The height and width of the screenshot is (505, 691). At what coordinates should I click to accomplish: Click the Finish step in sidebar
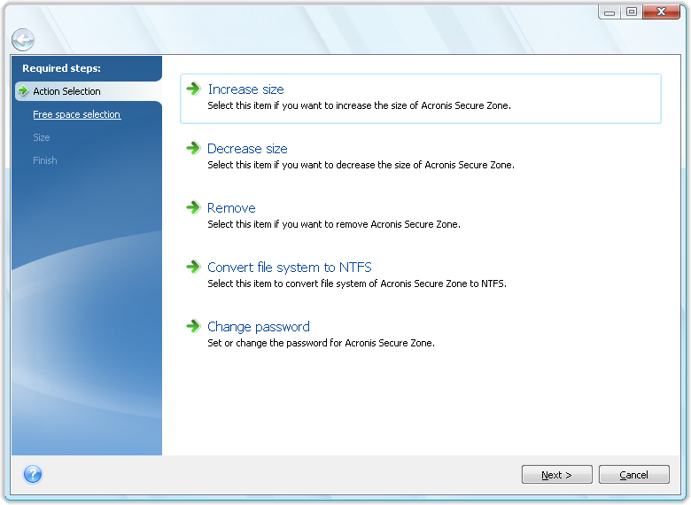(x=45, y=160)
